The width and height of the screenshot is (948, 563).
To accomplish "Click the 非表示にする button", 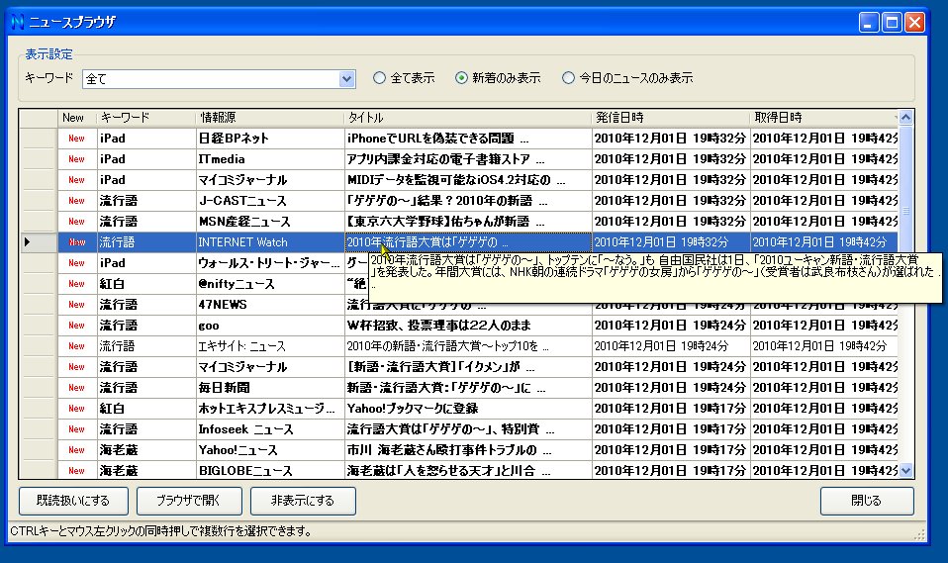I will (x=303, y=501).
